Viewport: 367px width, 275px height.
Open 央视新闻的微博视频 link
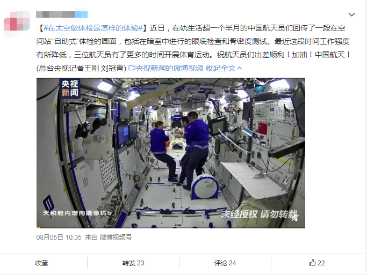(x=169, y=68)
